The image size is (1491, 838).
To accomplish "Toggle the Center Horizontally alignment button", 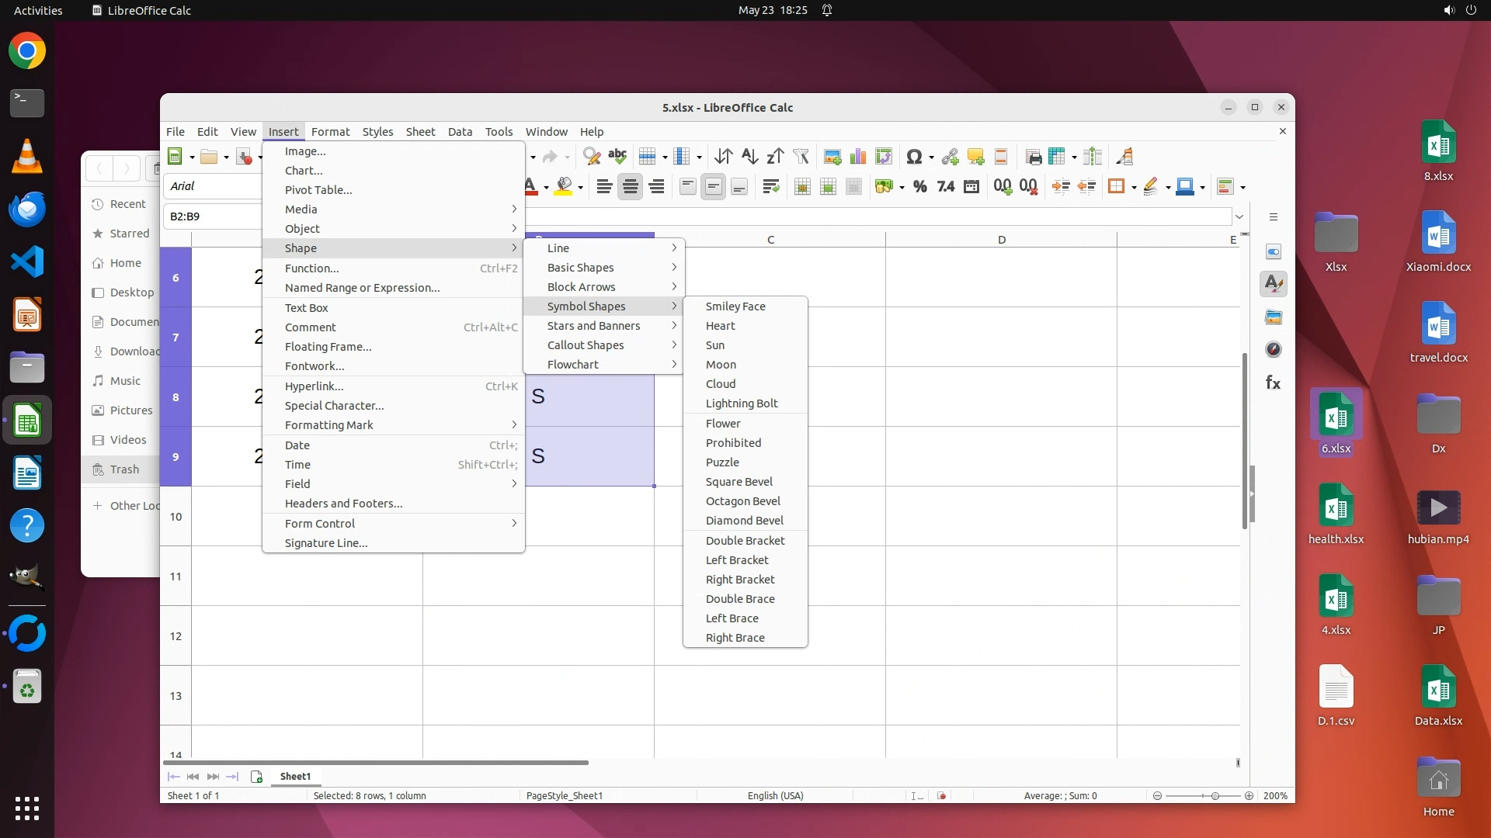I will (x=631, y=186).
